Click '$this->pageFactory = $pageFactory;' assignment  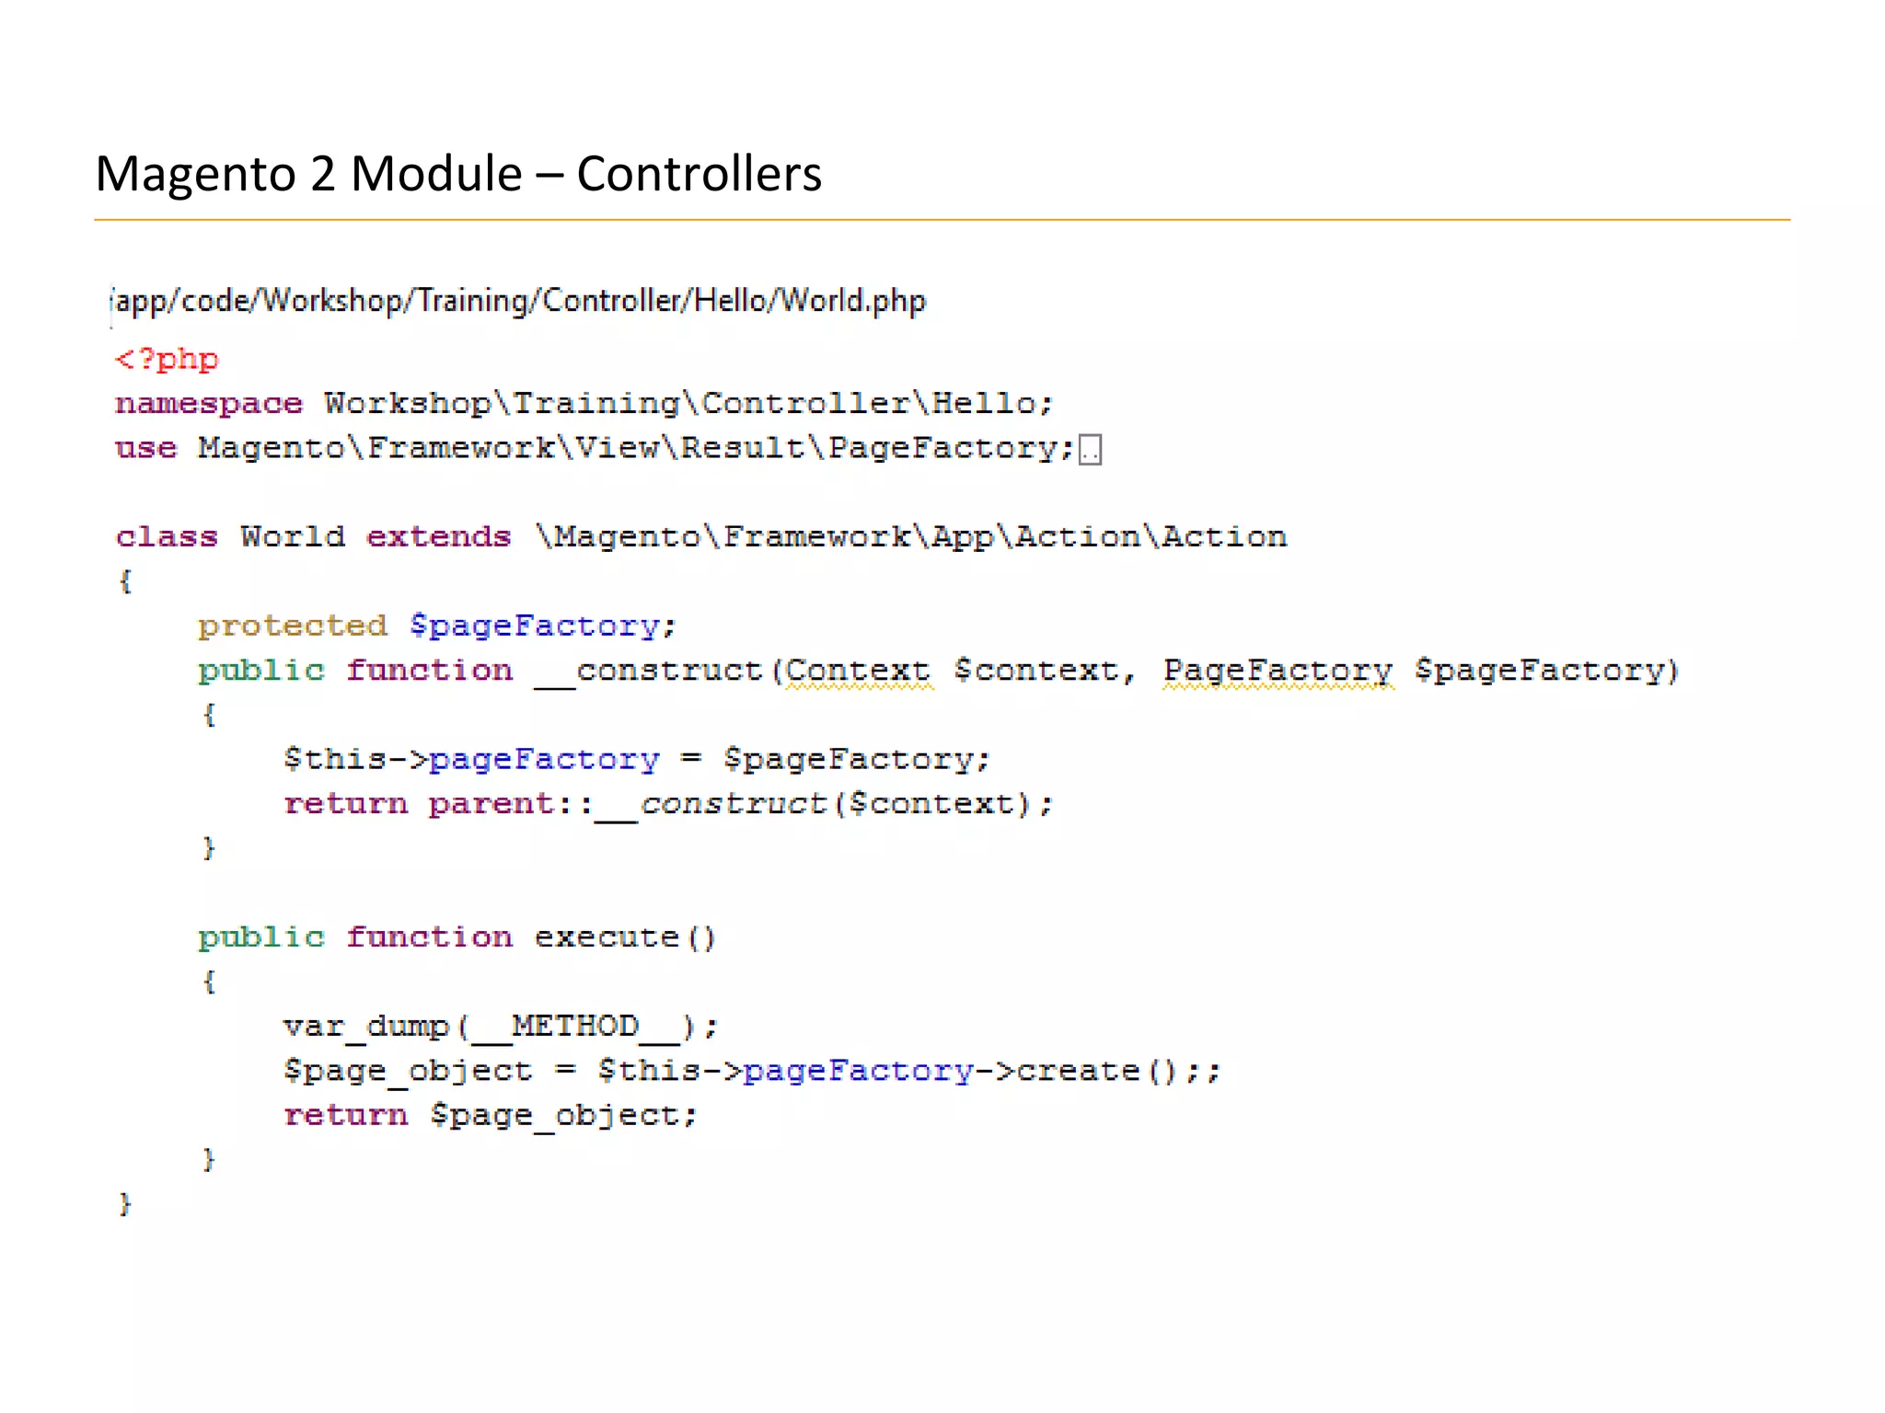point(637,760)
